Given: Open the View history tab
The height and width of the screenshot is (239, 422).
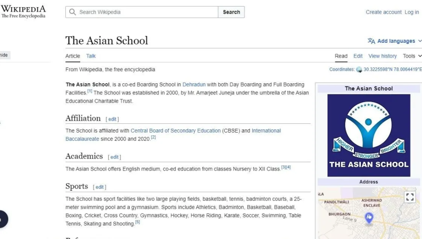Looking at the screenshot, I should pyautogui.click(x=382, y=56).
